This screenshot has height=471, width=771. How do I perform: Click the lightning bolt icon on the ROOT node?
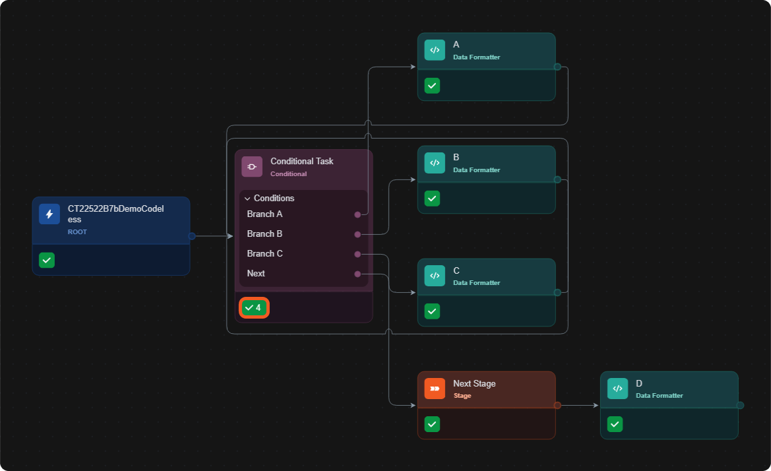49,214
